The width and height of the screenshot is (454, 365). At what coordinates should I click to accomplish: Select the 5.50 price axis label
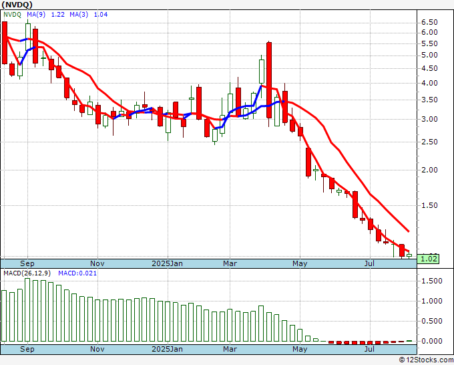(430, 43)
